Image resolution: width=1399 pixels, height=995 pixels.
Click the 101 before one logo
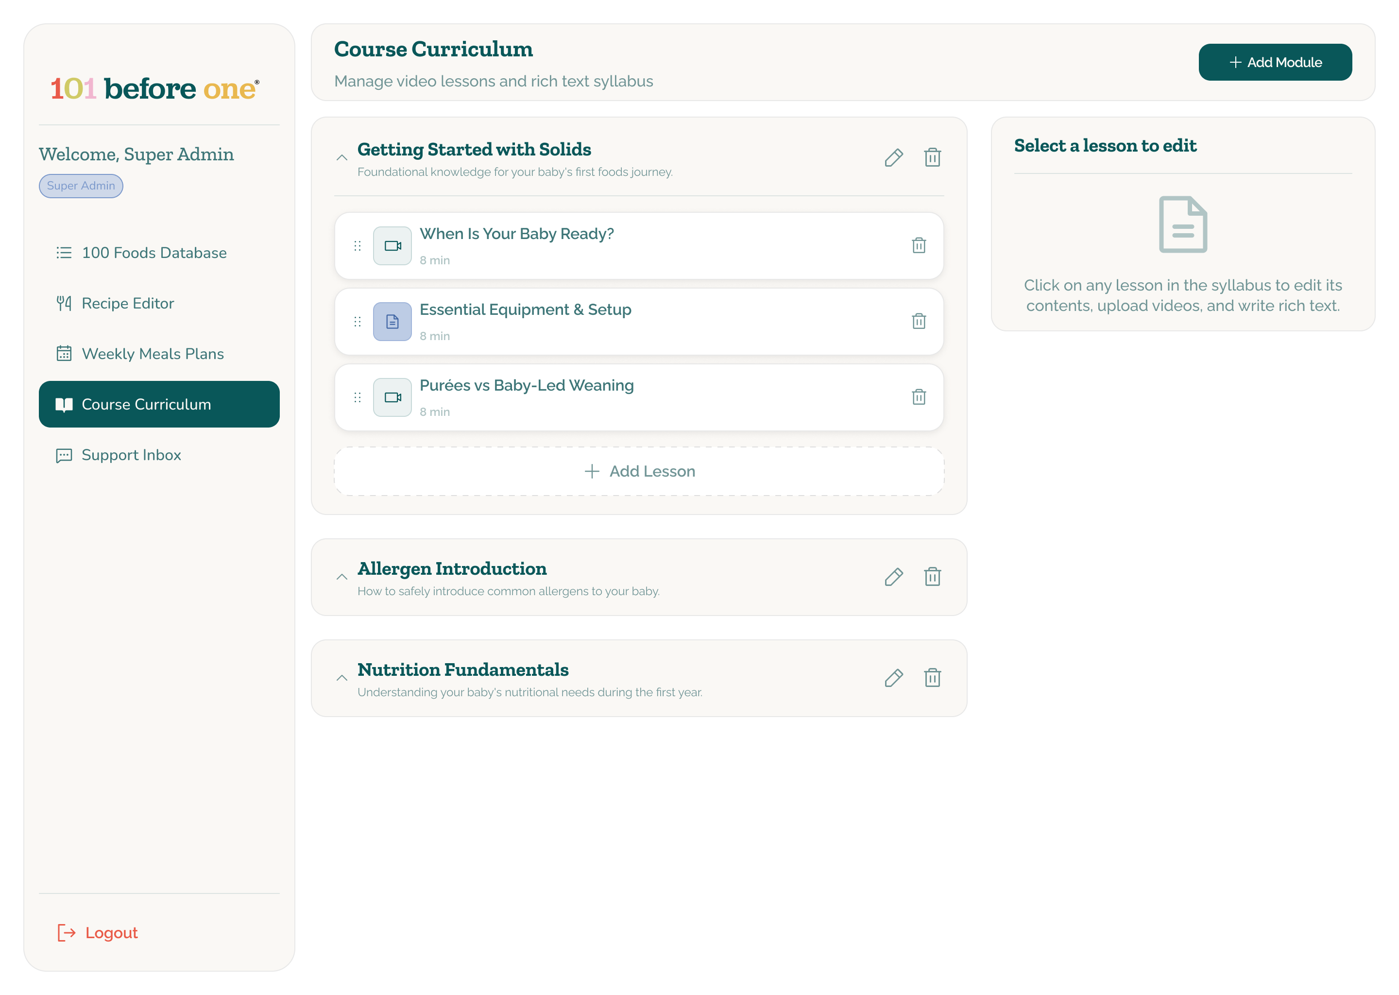[x=155, y=89]
